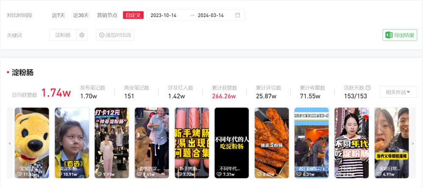Click the start date 2023-10-14 field
This screenshot has width=423, height=188.
tap(163, 15)
